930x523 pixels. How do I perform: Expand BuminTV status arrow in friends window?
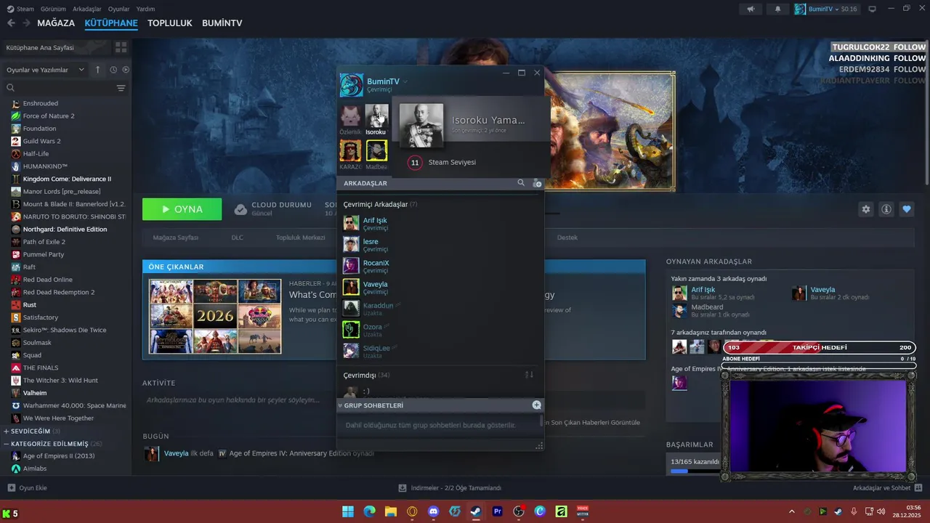pos(405,81)
